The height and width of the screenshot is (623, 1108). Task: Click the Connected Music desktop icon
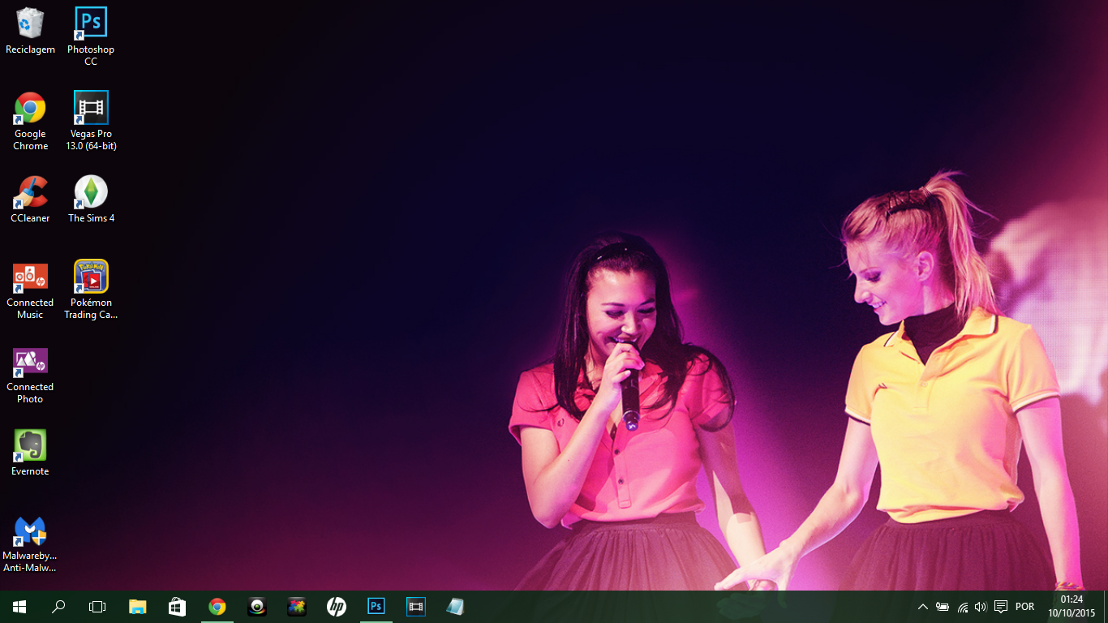pos(30,277)
